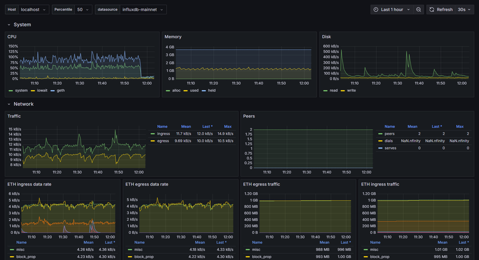This screenshot has height=260, width=479.
Task: Click the blue geth series color marker in the CPU legend
Action: (53, 90)
